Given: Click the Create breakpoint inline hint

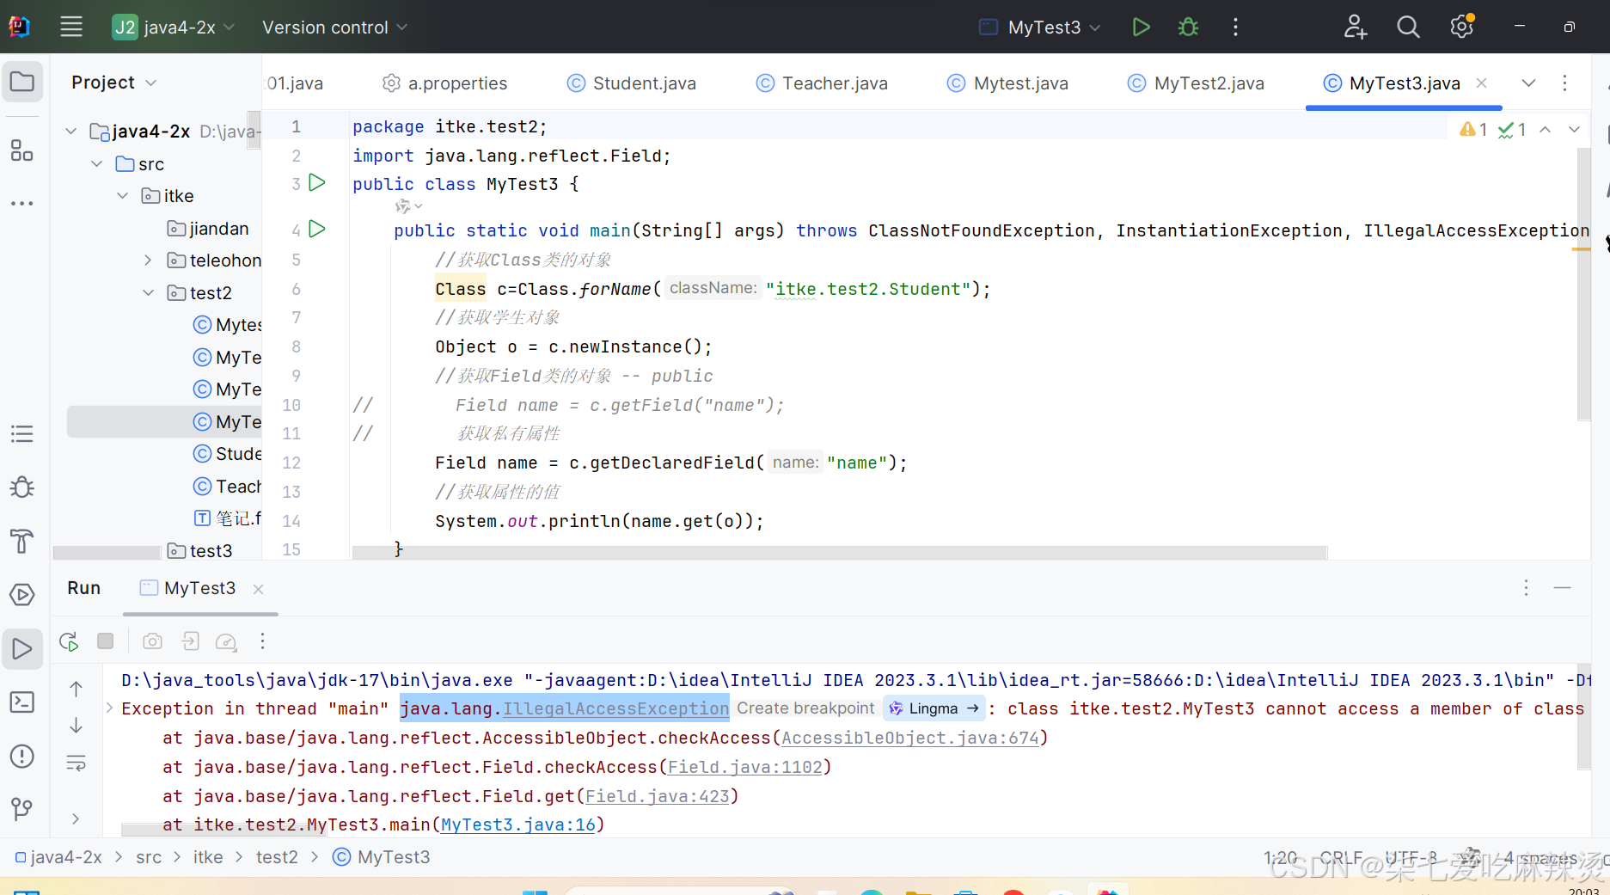Looking at the screenshot, I should pyautogui.click(x=805, y=708).
